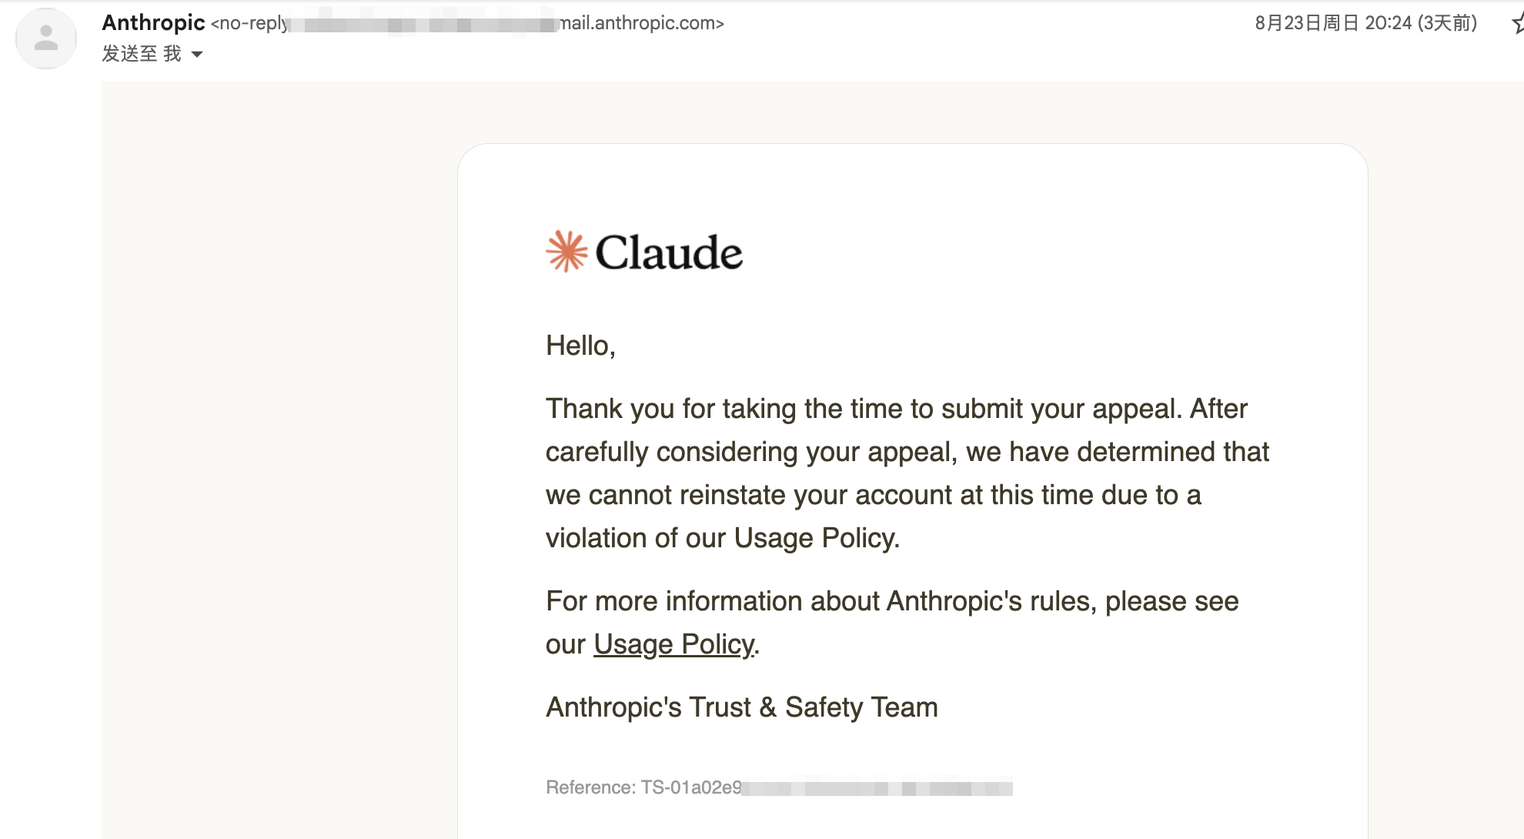Image resolution: width=1524 pixels, height=839 pixels.
Task: Click the (3天前) relative time label
Action: pyautogui.click(x=1448, y=23)
